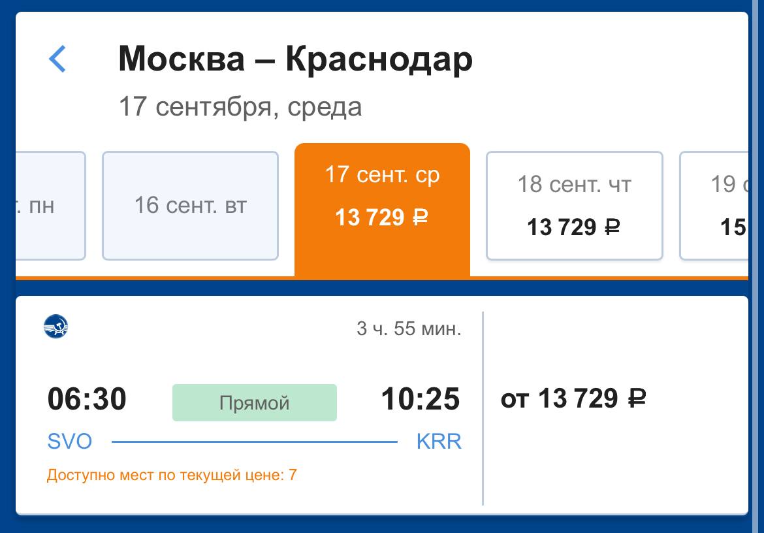The image size is (764, 533).
Task: Select the 16 сент. вт date tab
Action: [x=190, y=206]
